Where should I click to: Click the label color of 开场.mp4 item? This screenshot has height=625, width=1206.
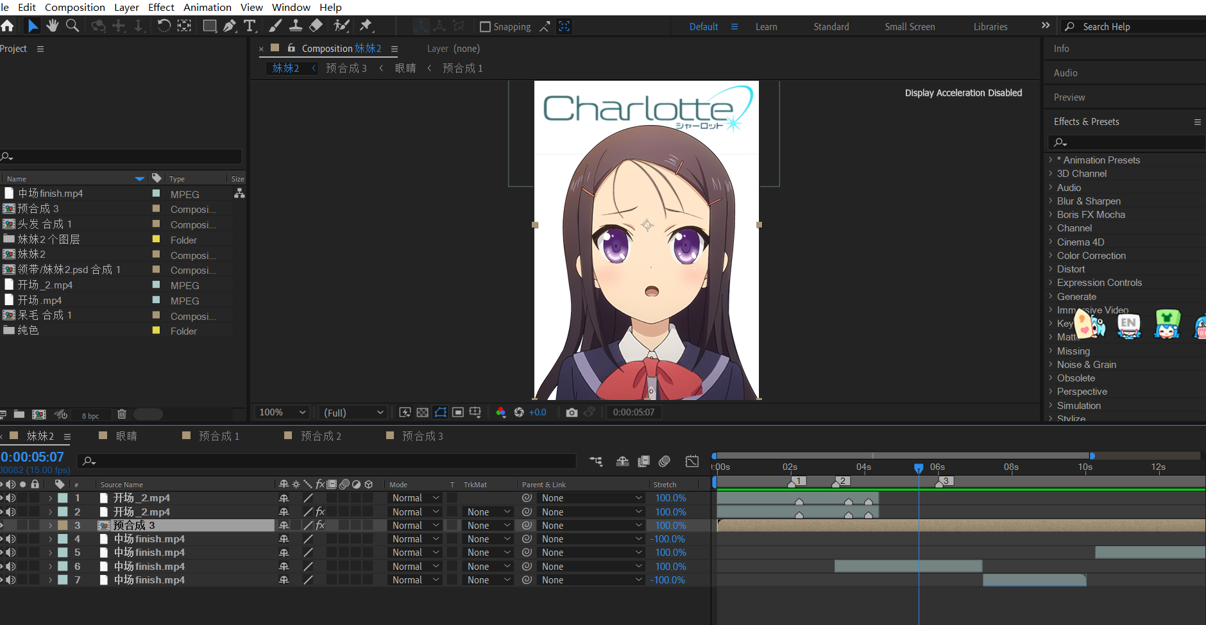click(x=156, y=299)
